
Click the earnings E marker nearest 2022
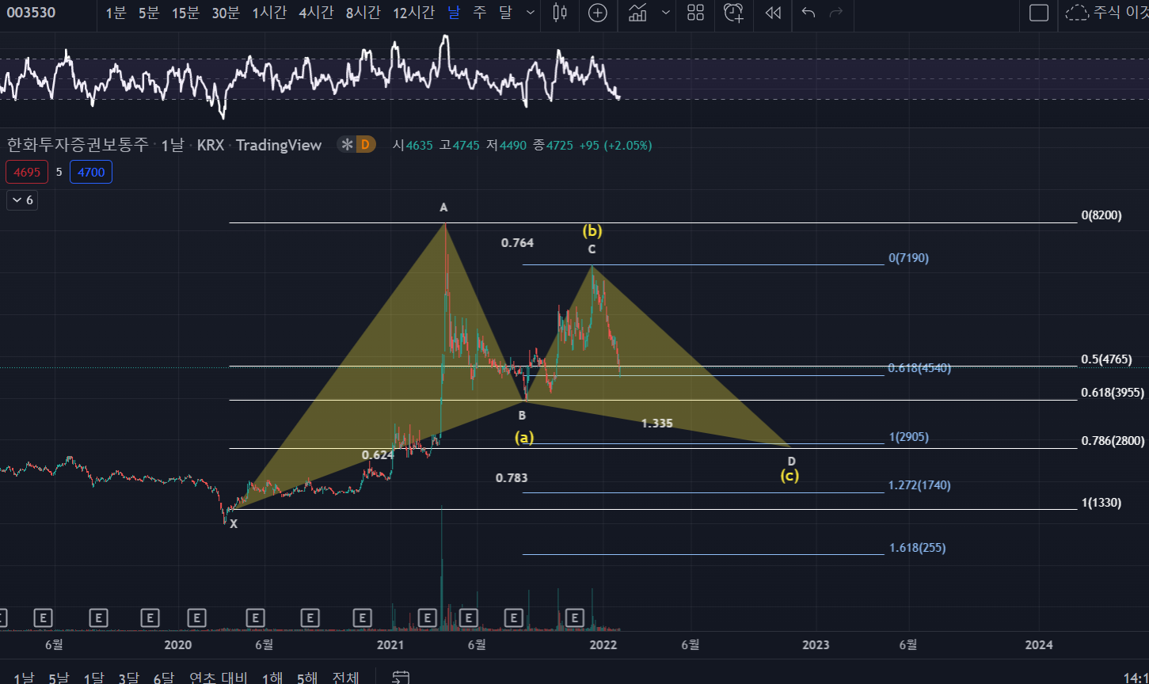[x=576, y=617]
